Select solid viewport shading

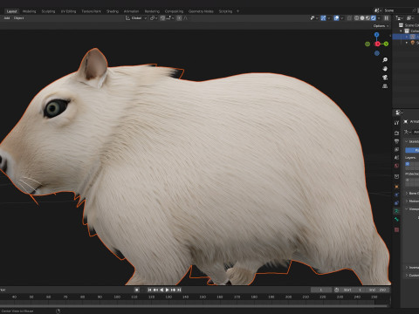[x=362, y=18]
